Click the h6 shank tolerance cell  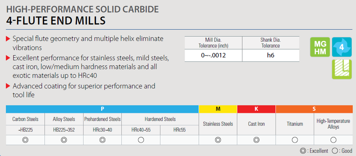[x=271, y=55]
